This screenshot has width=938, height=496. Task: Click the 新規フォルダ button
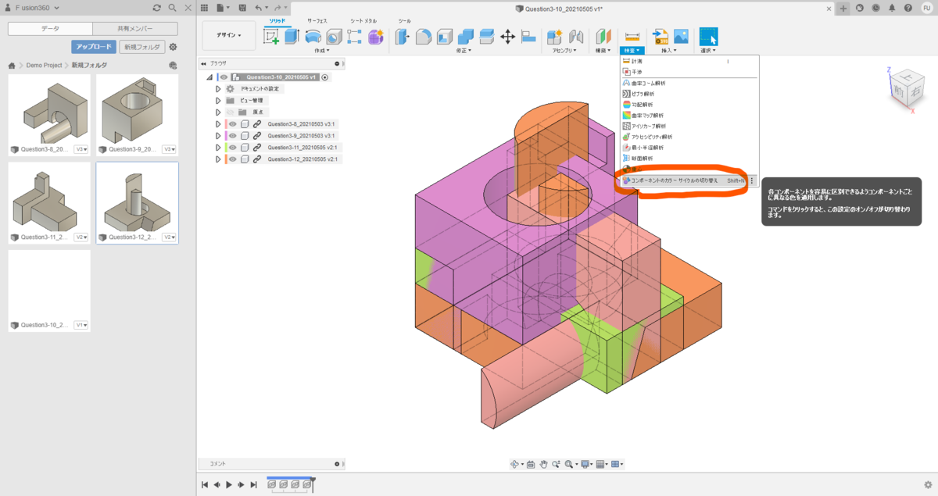pos(142,47)
